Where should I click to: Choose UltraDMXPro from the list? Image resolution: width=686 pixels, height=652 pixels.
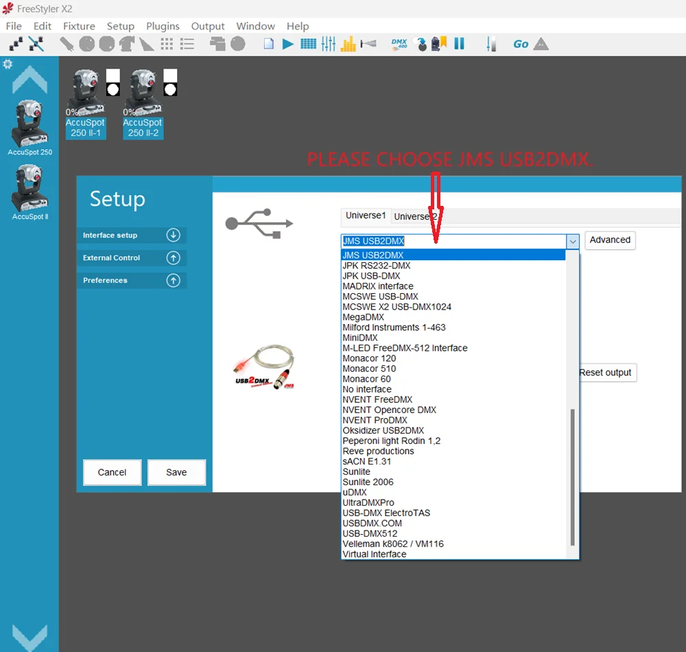pyautogui.click(x=453, y=503)
